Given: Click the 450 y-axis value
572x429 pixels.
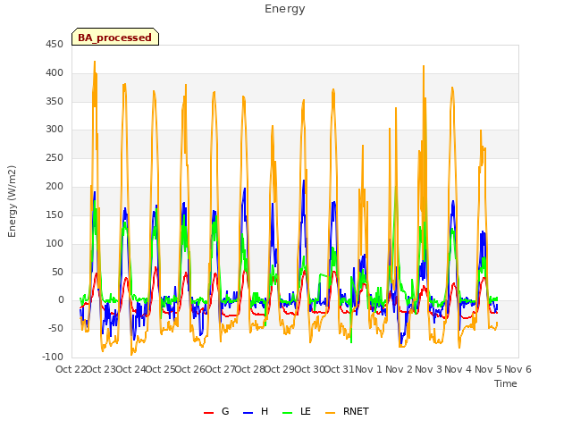Looking at the screenshot, I should pyautogui.click(x=55, y=45).
